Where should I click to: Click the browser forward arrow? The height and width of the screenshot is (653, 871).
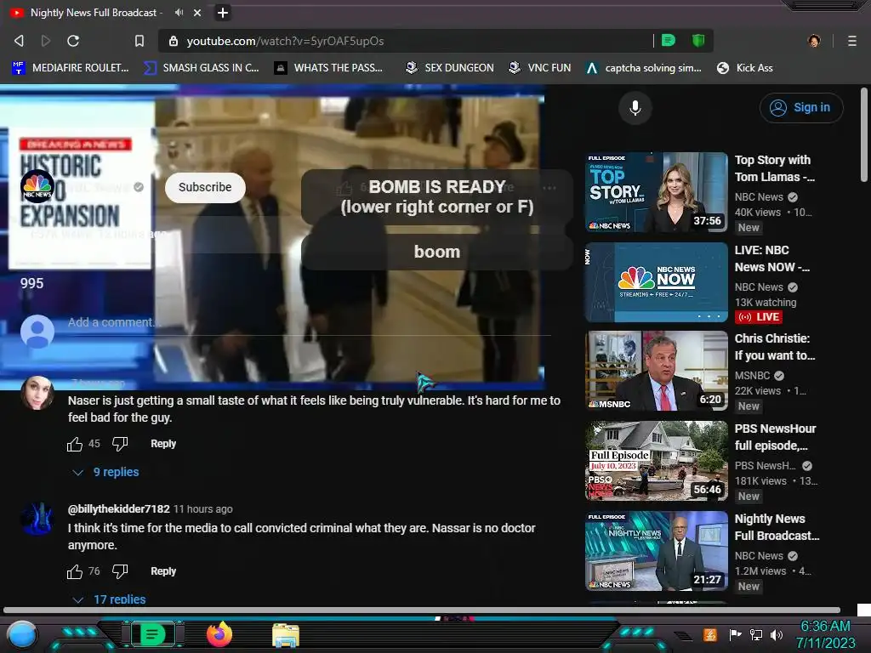(46, 41)
